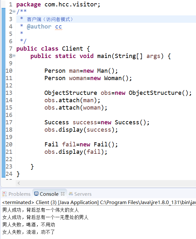Switch to the Problems tab
This screenshot has height=239, width=196.
pos(20,194)
